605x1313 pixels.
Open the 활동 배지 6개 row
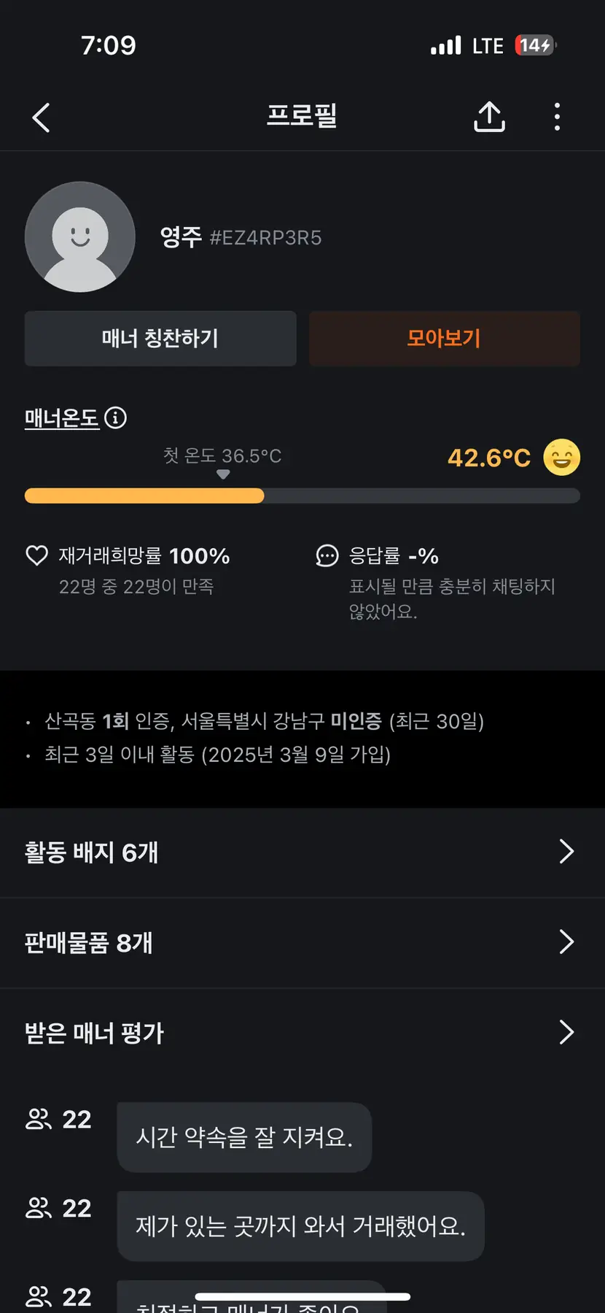tap(92, 852)
